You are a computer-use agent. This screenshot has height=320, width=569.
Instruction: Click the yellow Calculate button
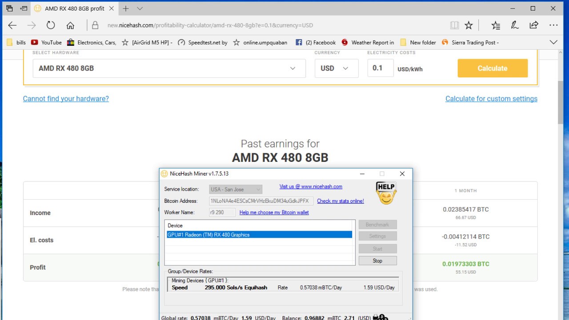pos(493,68)
